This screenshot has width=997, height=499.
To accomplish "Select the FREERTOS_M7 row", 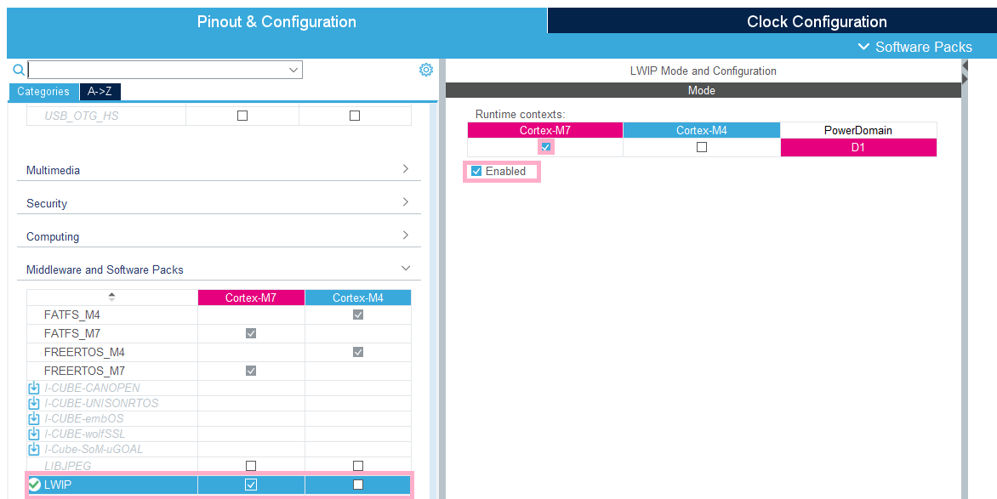I will pyautogui.click(x=219, y=371).
